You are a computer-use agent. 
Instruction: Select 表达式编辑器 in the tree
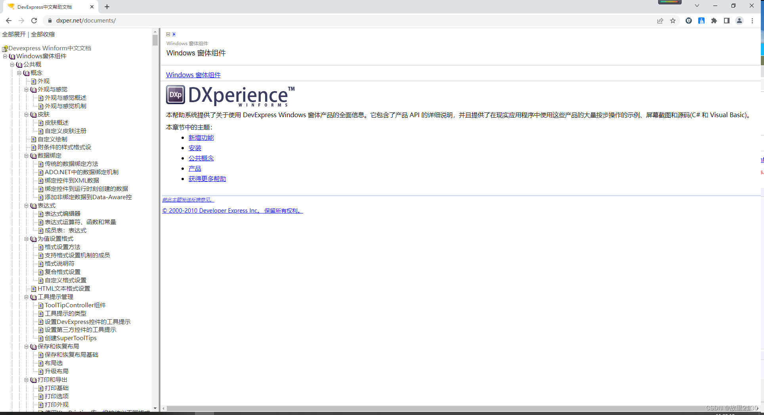coord(63,214)
